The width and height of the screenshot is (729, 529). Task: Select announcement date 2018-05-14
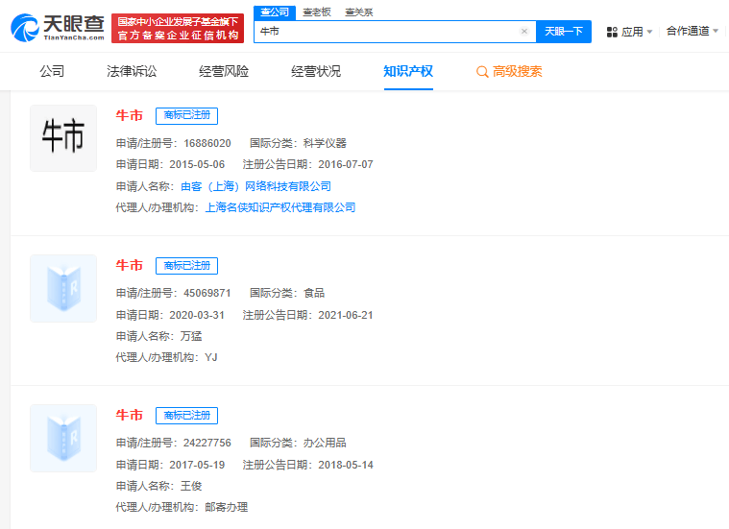(346, 465)
